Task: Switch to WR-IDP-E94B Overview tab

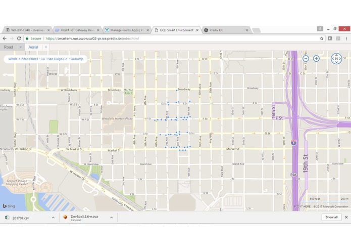Action: 26,30
